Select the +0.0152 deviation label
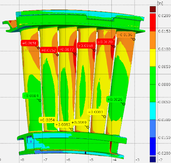Image resolution: width=171 pixels, height=163 pixels. 48,50
